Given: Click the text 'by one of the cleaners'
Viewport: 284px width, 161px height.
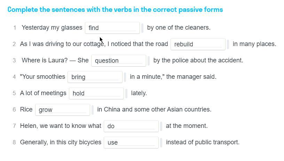Looking at the screenshot, I should coord(179,28).
